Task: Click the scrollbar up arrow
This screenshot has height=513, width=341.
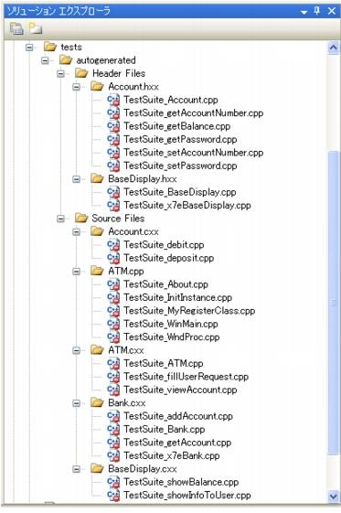Action: point(333,48)
